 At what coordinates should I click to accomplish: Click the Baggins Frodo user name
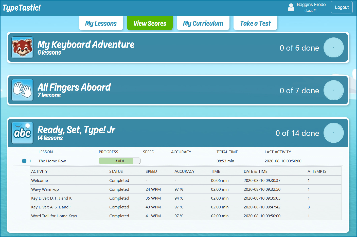311,5
